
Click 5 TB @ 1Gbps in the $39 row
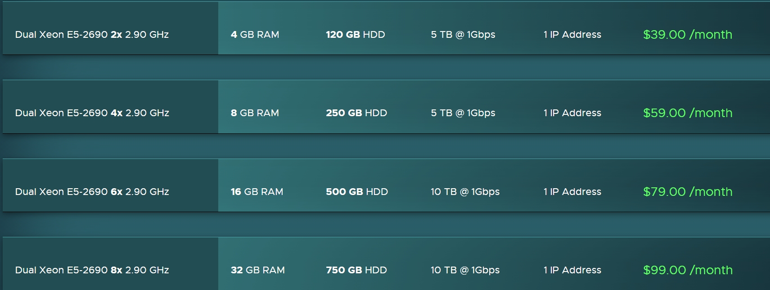click(463, 35)
